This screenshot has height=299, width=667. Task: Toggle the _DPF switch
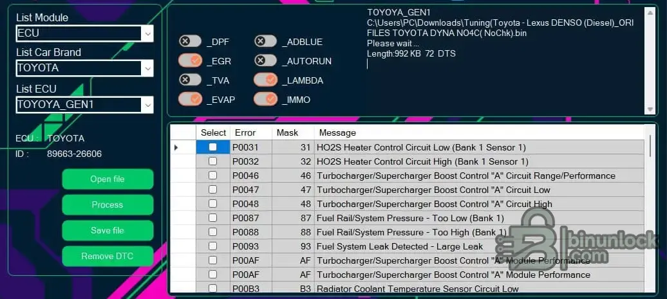click(x=190, y=42)
